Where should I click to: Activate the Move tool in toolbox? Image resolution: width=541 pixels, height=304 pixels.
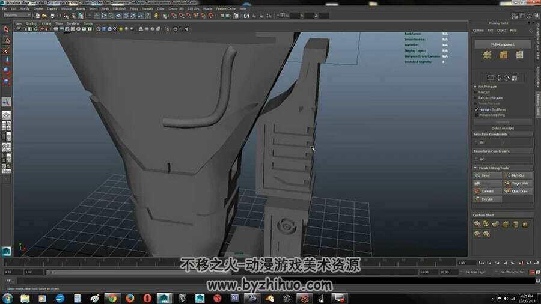[x=7, y=61]
